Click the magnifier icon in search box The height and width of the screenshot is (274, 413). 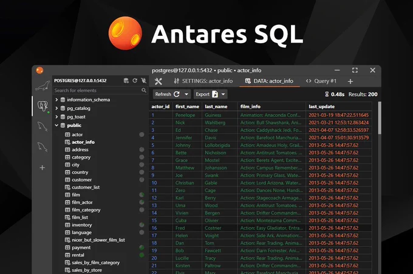[144, 91]
